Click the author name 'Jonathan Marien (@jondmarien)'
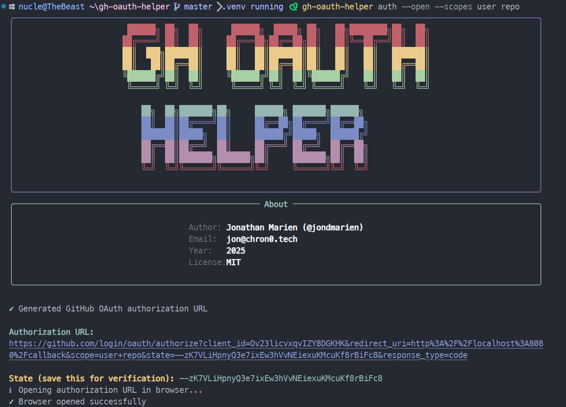 (x=294, y=227)
